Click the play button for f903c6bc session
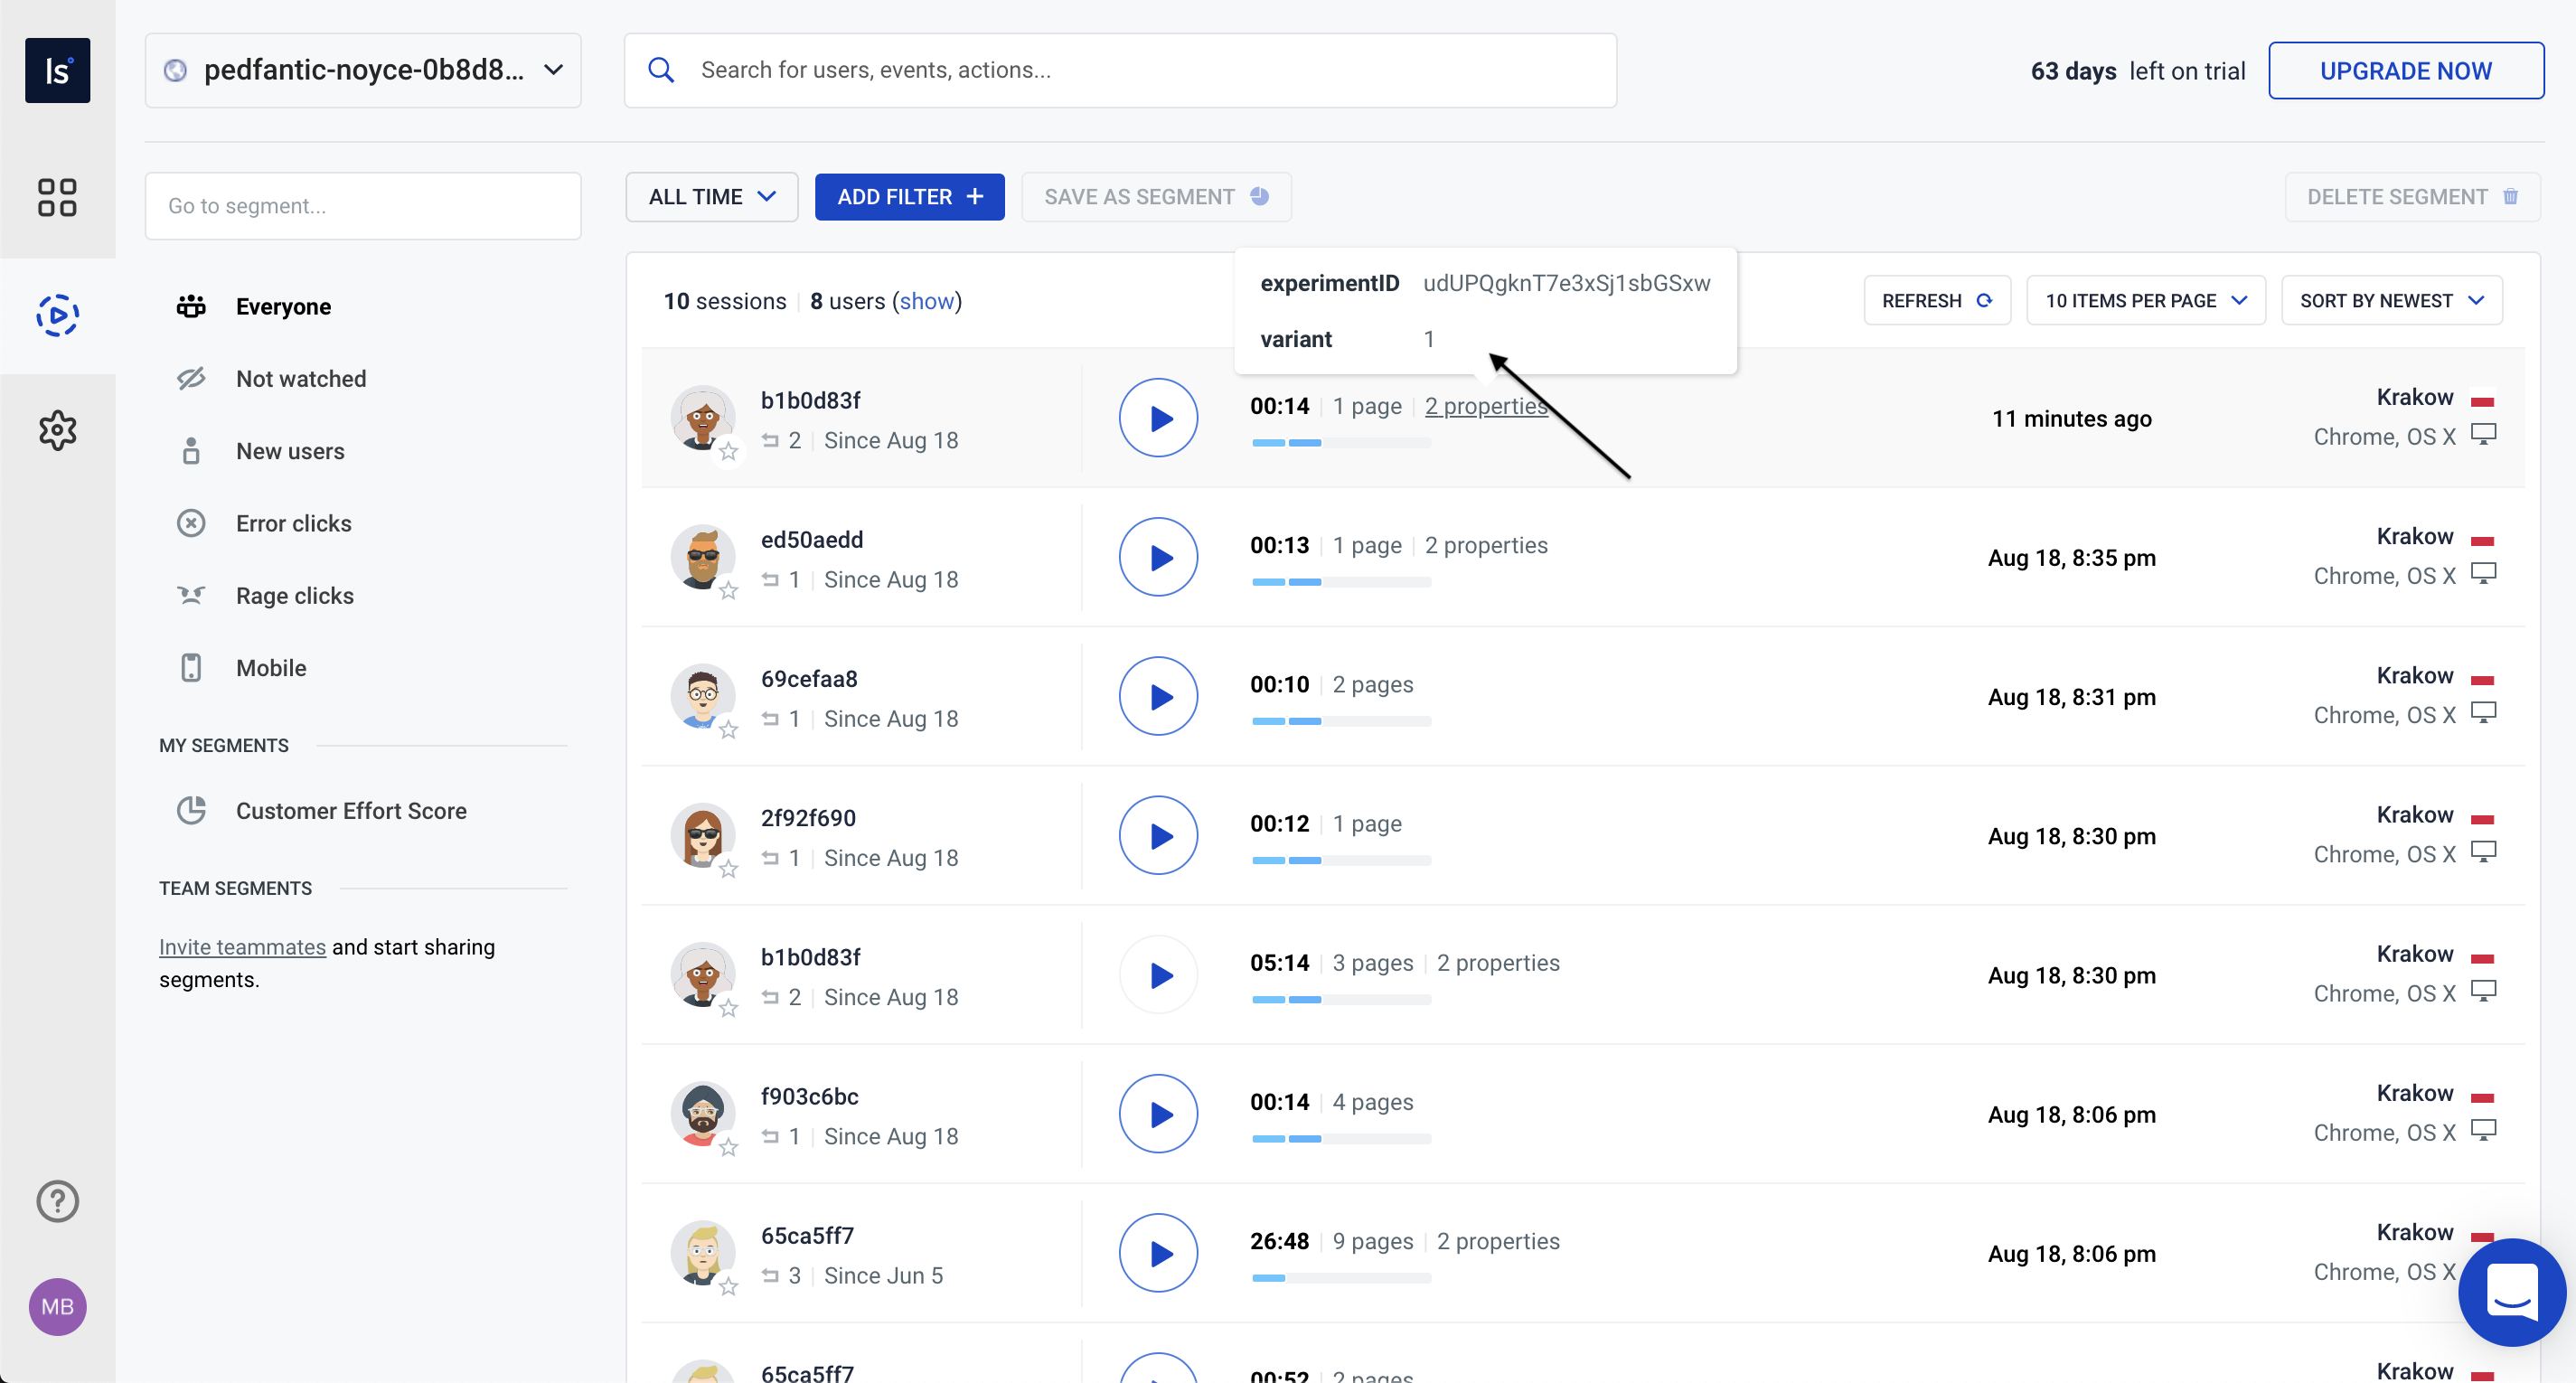Image resolution: width=2576 pixels, height=1383 pixels. click(x=1159, y=1114)
